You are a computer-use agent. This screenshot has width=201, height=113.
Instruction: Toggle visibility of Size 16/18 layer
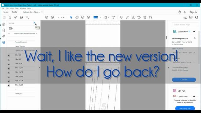9,73
